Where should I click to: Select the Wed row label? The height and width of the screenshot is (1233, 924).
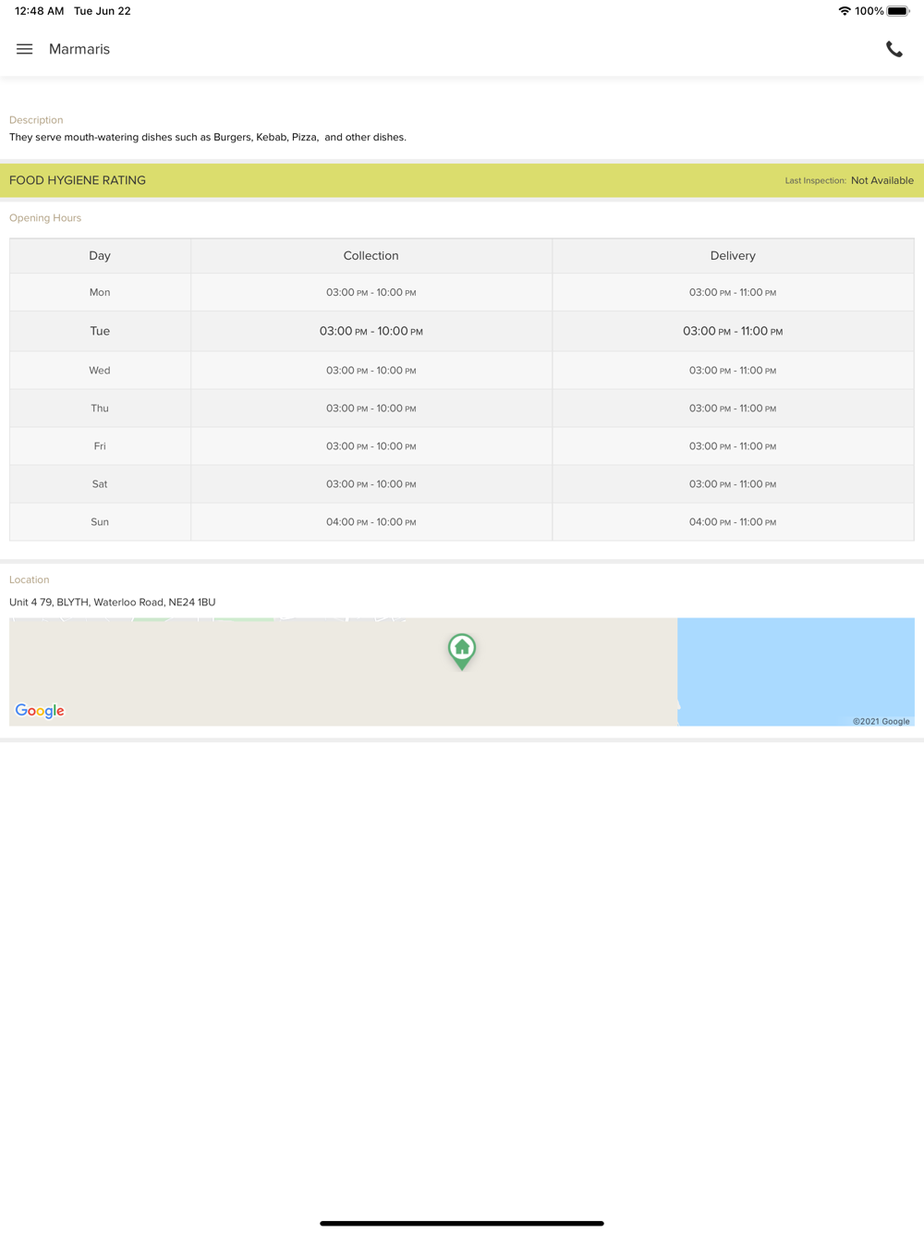[100, 371]
